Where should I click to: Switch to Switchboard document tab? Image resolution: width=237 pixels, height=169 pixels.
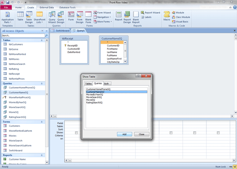click(x=61, y=31)
